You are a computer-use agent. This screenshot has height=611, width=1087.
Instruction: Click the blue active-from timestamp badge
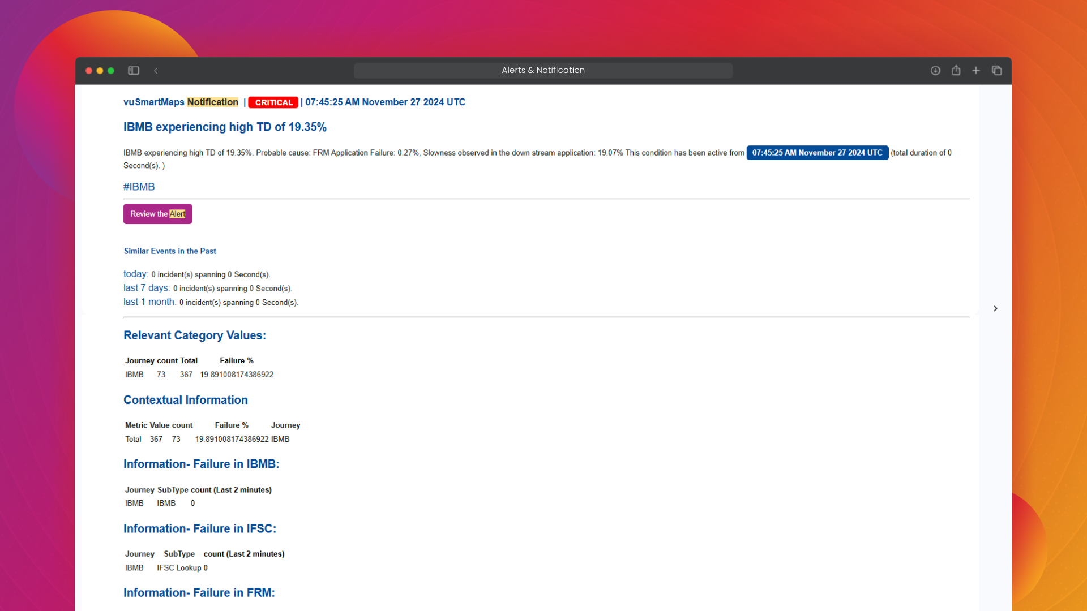point(817,153)
